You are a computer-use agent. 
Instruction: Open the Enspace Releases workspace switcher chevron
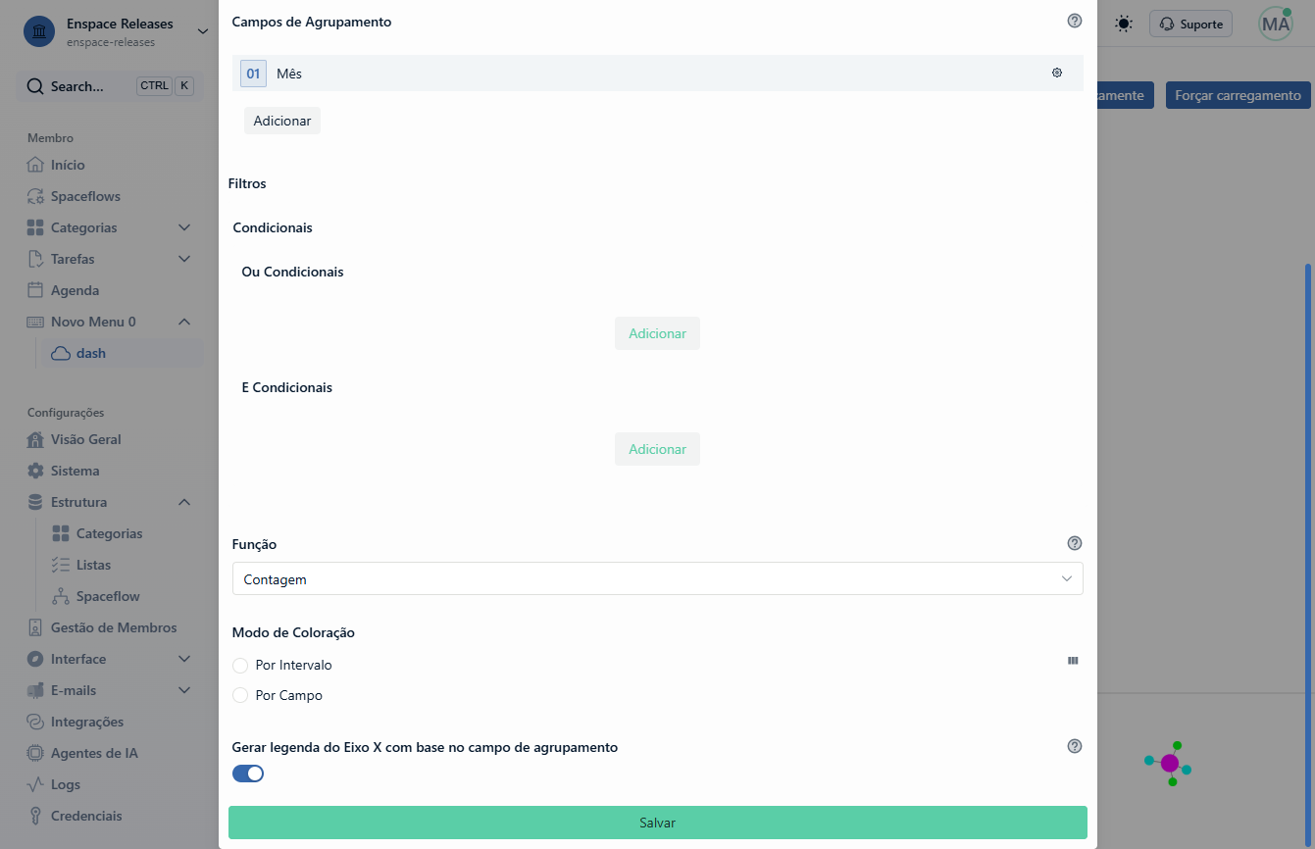203,31
